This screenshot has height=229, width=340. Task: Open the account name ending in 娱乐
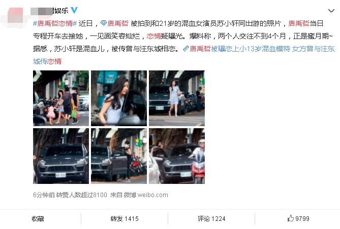(49, 11)
